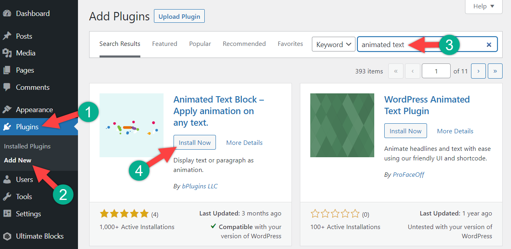Click the Comments speech bubble icon

point(7,87)
